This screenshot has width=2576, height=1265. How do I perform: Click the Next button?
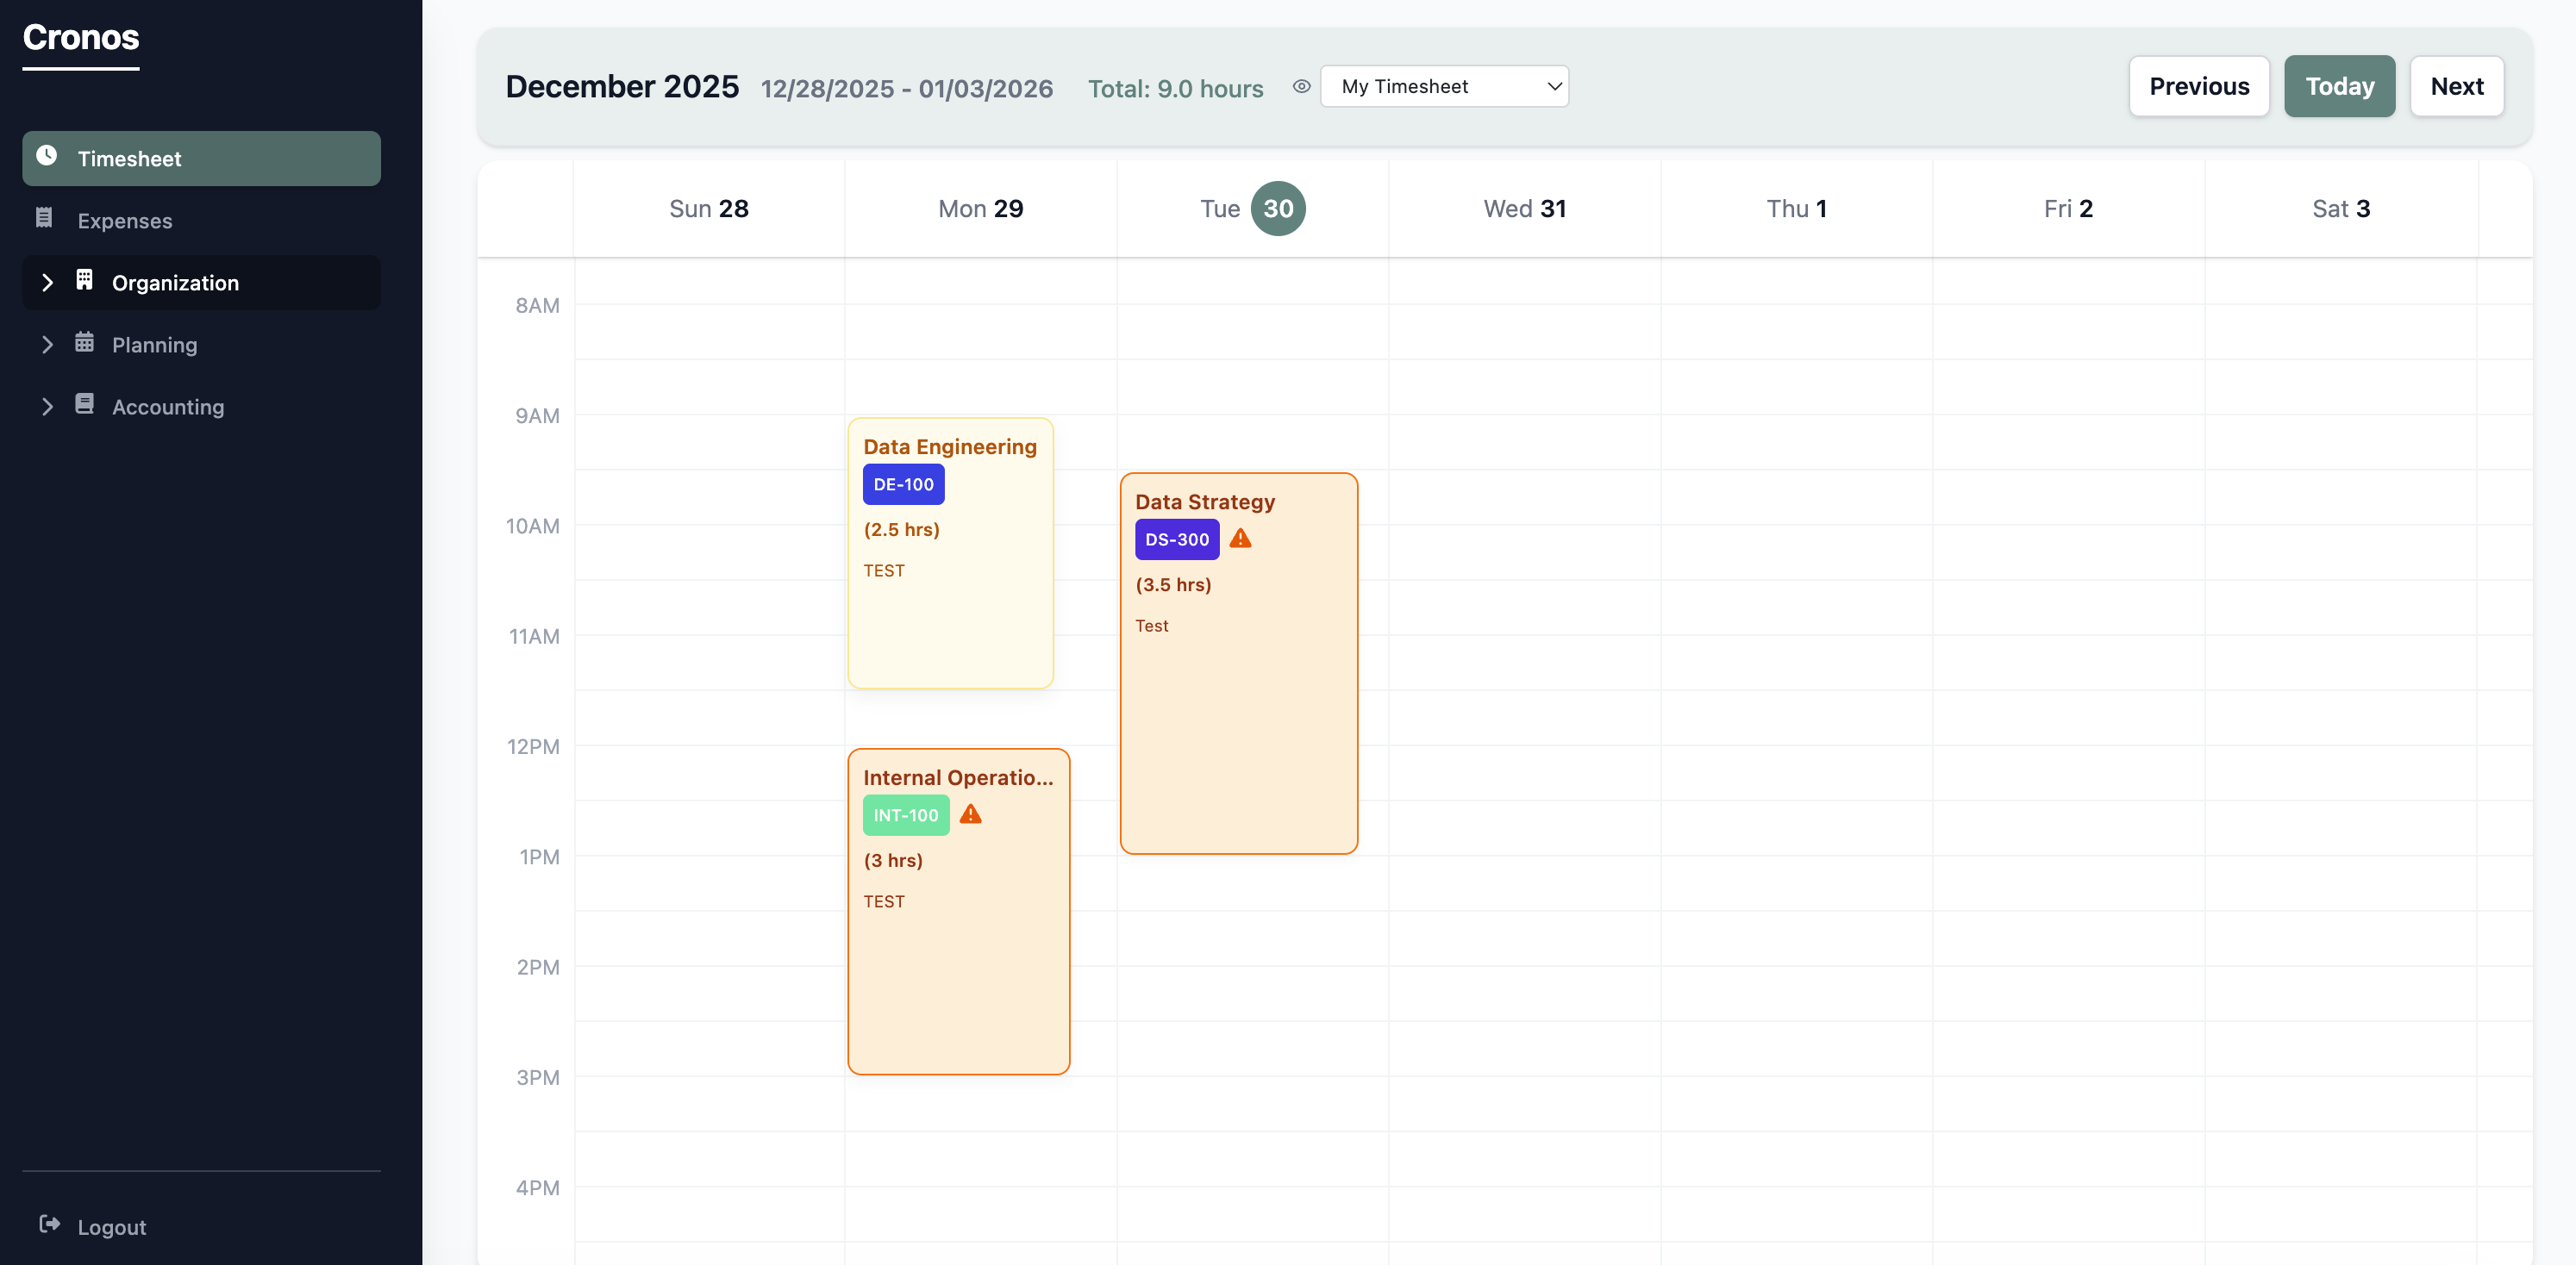point(2457,86)
